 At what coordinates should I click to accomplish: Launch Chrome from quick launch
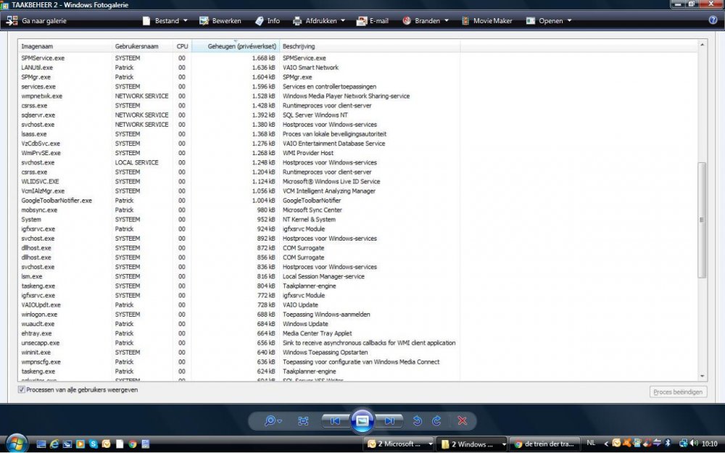133,444
